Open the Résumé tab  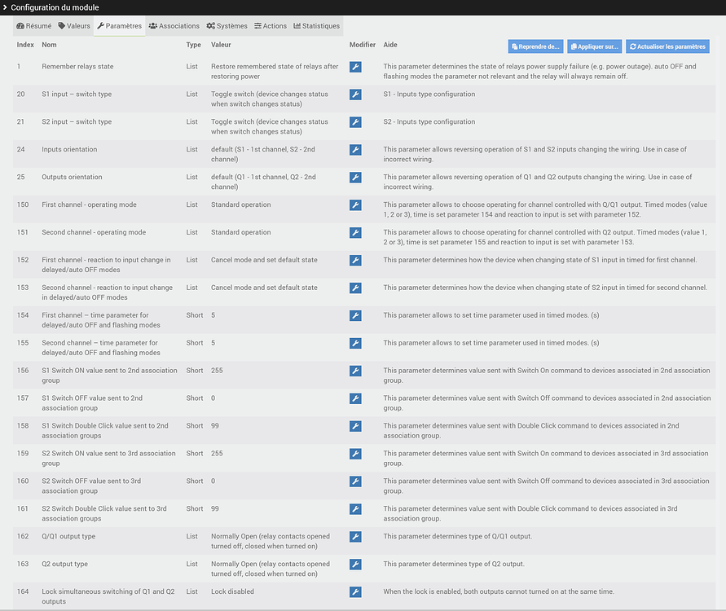(x=34, y=26)
